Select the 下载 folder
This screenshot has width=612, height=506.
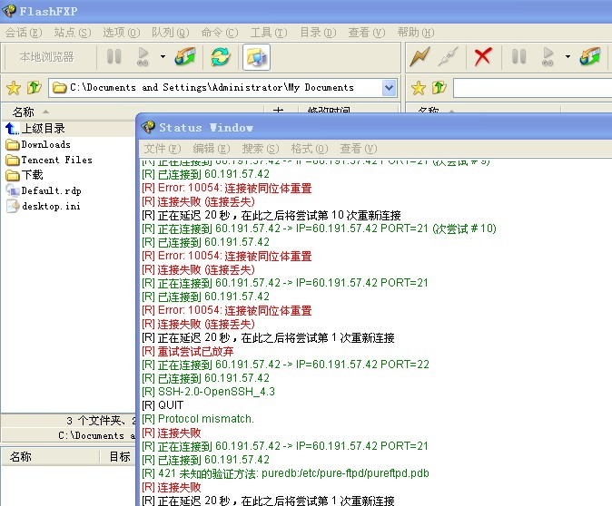(x=25, y=175)
